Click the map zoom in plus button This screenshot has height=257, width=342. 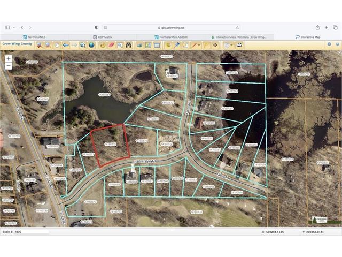9,58
